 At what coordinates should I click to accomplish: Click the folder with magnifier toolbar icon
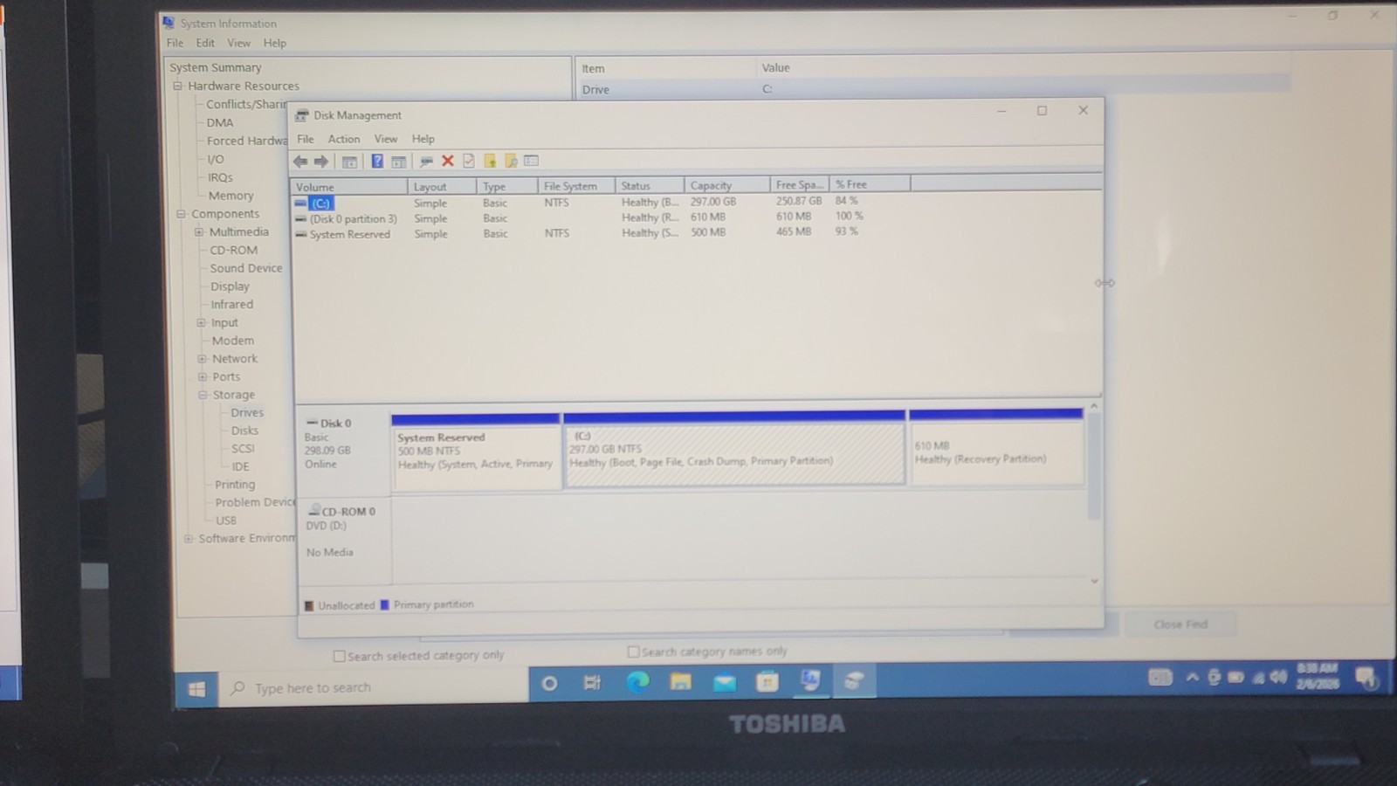pos(511,161)
